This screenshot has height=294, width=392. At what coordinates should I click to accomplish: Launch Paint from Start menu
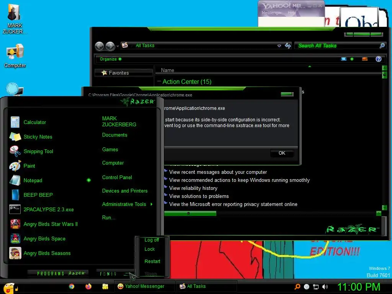(15, 166)
